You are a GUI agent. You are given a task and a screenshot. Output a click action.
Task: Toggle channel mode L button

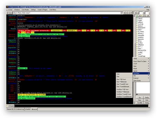(138, 13)
